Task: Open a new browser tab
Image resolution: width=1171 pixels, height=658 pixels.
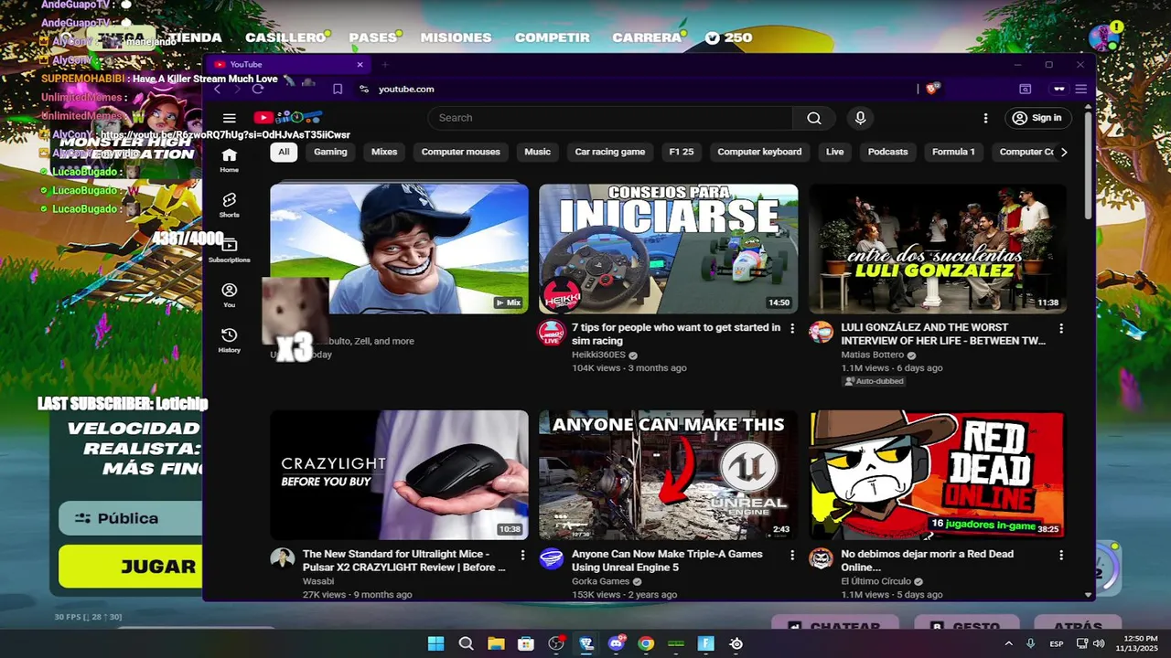Action: (x=385, y=65)
